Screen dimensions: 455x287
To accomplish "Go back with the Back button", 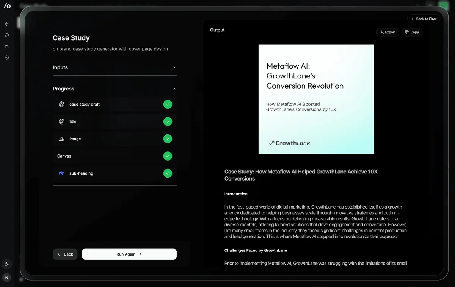I will point(65,254).
